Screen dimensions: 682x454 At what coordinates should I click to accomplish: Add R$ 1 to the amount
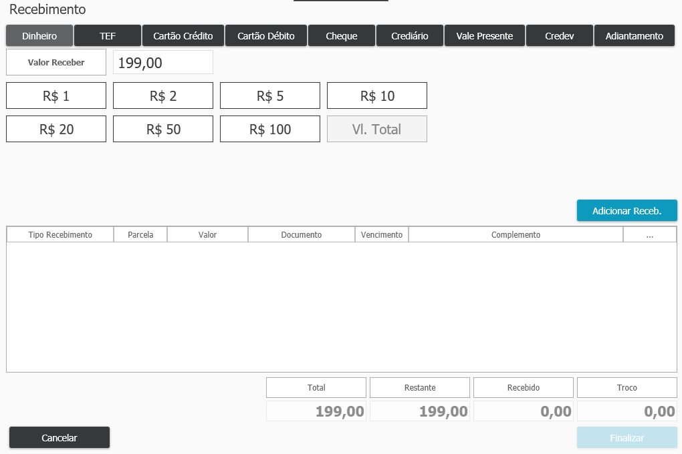(x=56, y=95)
